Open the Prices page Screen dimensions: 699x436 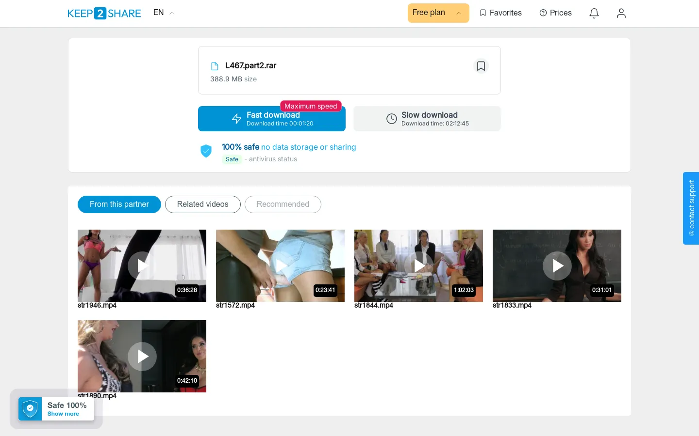click(x=555, y=13)
